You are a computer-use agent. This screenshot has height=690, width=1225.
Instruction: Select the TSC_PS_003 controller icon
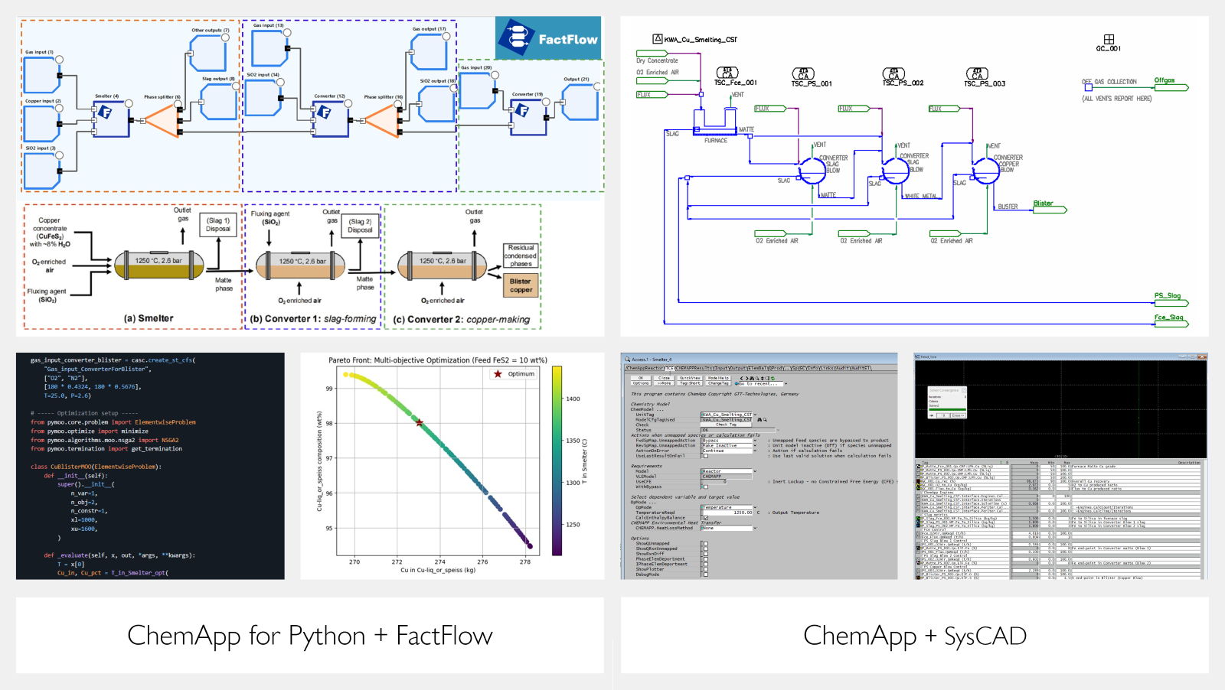977,73
